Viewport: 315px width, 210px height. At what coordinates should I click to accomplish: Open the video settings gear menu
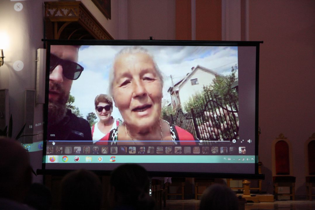[234, 141]
